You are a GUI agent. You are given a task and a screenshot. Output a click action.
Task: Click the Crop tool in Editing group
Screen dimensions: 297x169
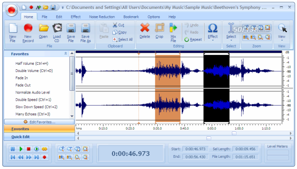pos(159,31)
